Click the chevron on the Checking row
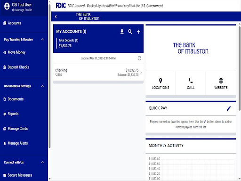Viewport: 241px width, 181px height. tap(141, 73)
